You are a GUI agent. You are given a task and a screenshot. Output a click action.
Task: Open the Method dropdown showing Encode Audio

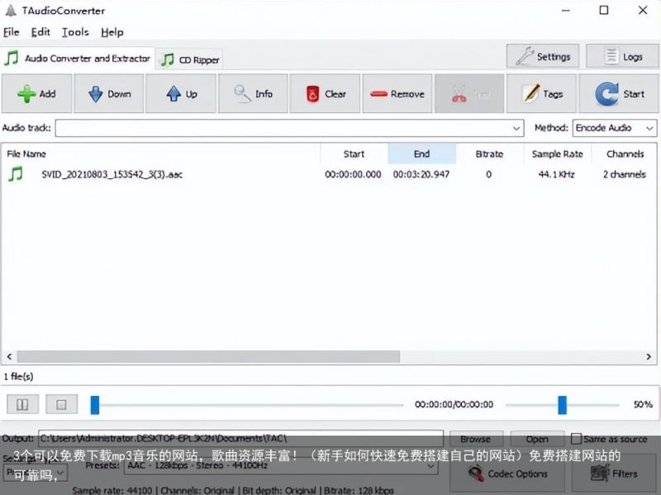615,128
